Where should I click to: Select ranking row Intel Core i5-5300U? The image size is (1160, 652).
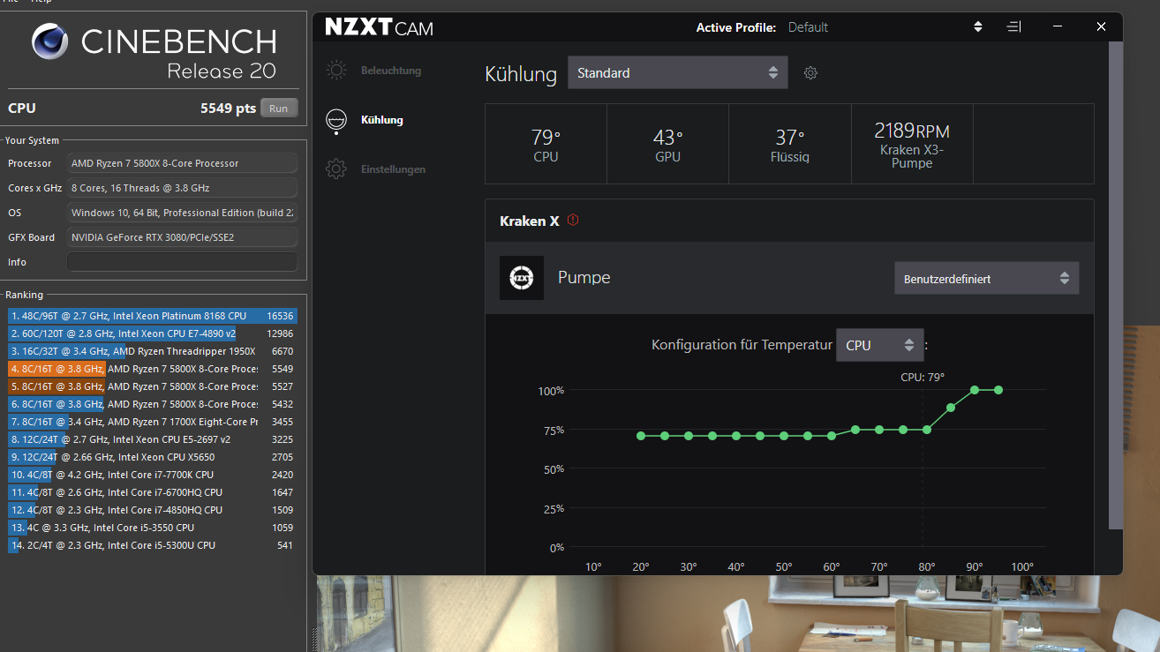[x=153, y=545]
